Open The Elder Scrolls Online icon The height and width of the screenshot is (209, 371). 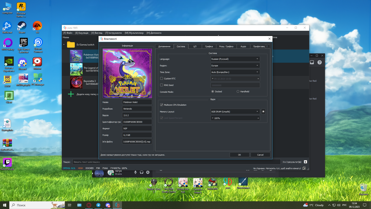168,185
